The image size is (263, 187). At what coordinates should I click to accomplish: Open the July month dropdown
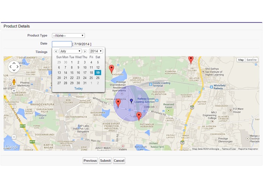coord(70,51)
